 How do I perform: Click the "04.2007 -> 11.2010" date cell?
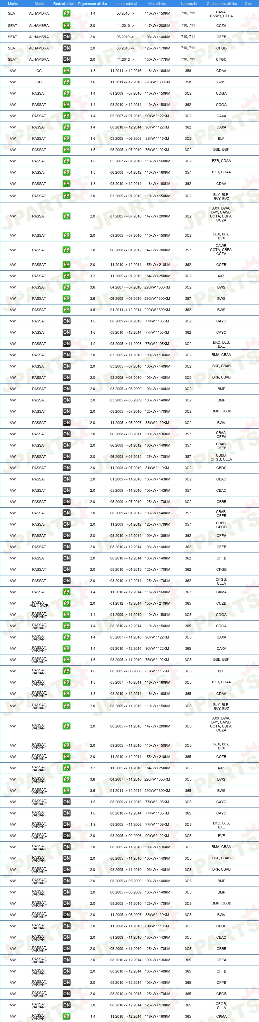pos(126,779)
